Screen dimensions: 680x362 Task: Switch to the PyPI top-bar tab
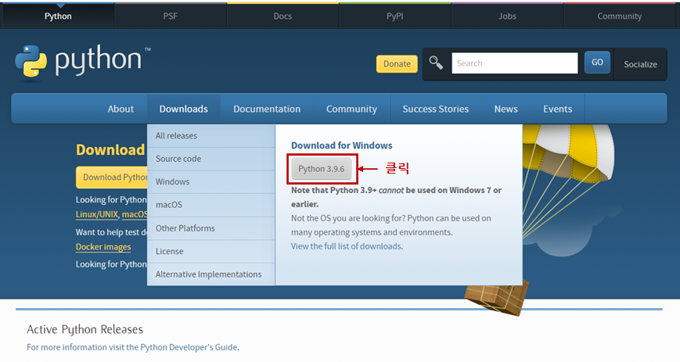(x=394, y=16)
